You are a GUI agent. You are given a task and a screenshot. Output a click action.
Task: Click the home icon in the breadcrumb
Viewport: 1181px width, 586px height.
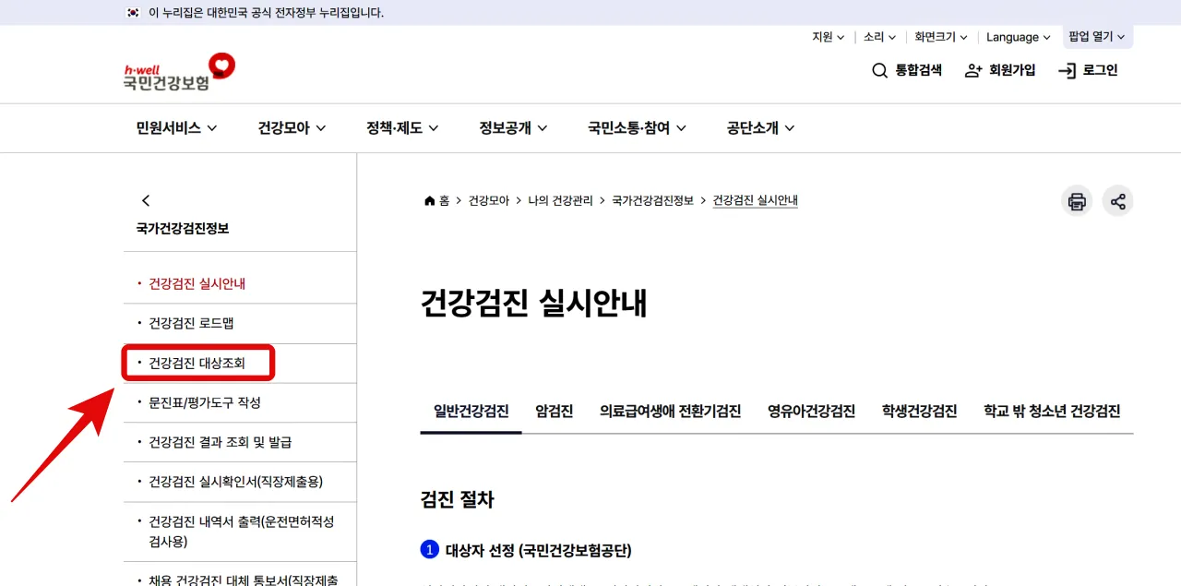click(x=428, y=199)
